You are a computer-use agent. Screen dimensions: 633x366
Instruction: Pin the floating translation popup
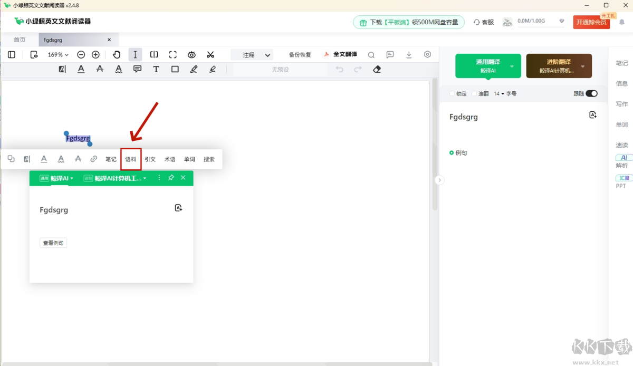[x=171, y=178]
